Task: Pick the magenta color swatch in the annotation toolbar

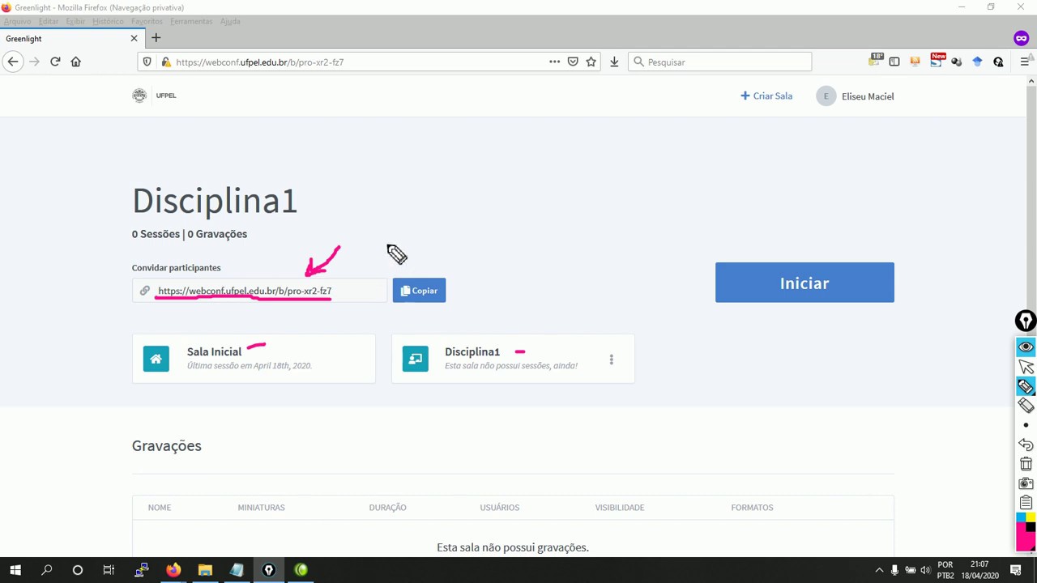Action: tap(1026, 537)
